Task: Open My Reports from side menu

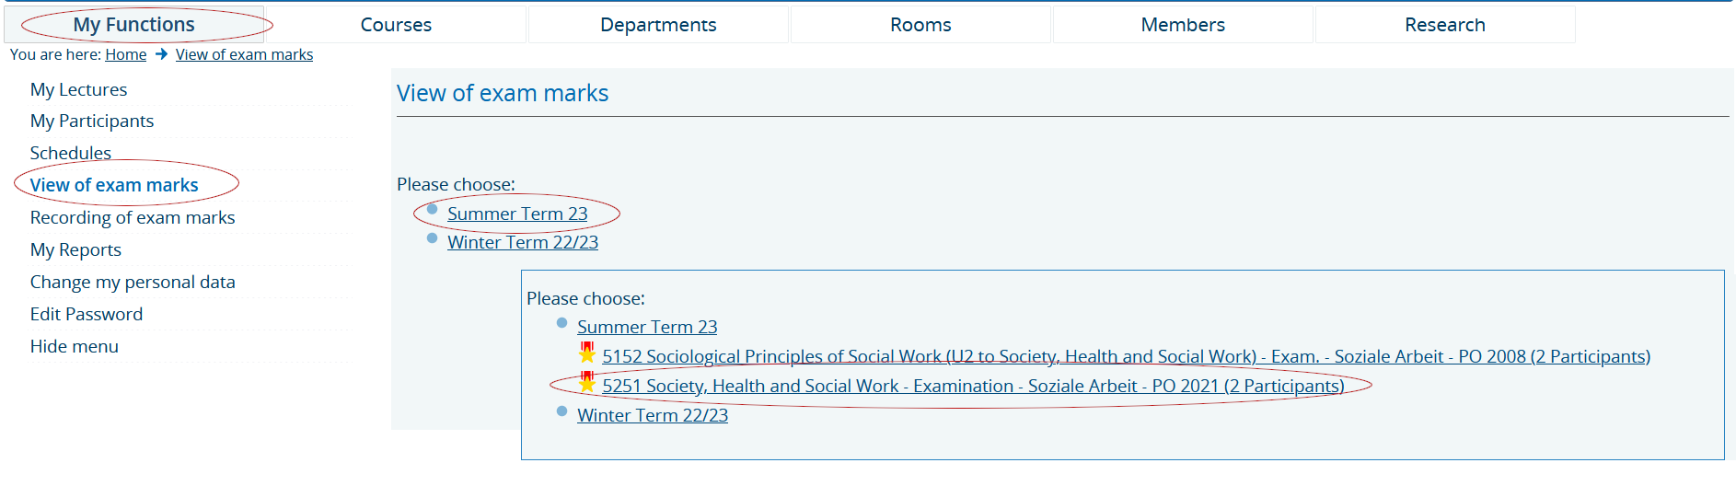Action: pos(75,249)
